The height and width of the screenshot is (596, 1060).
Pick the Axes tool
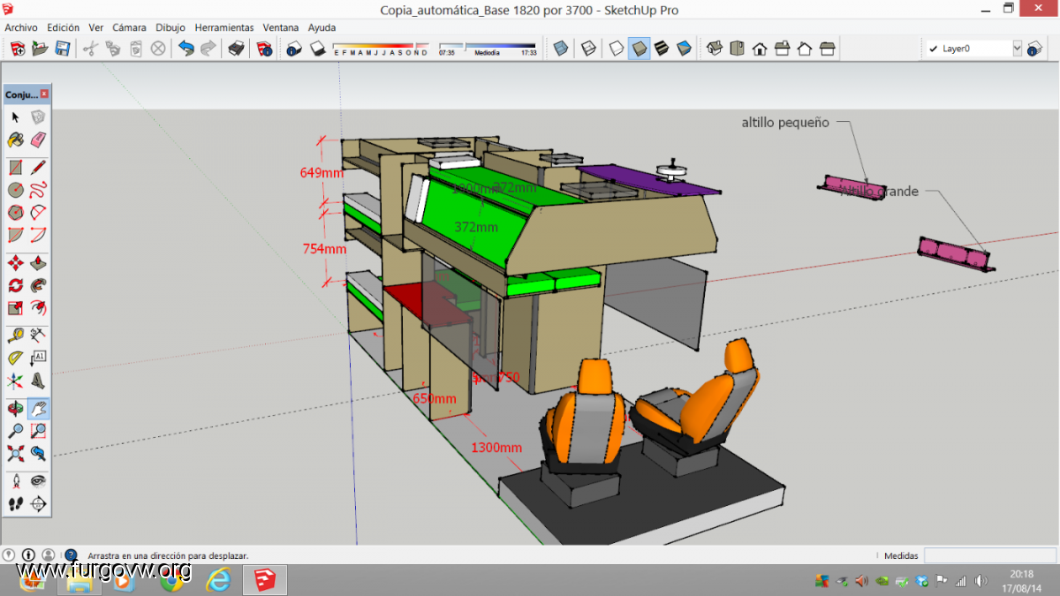(x=16, y=381)
